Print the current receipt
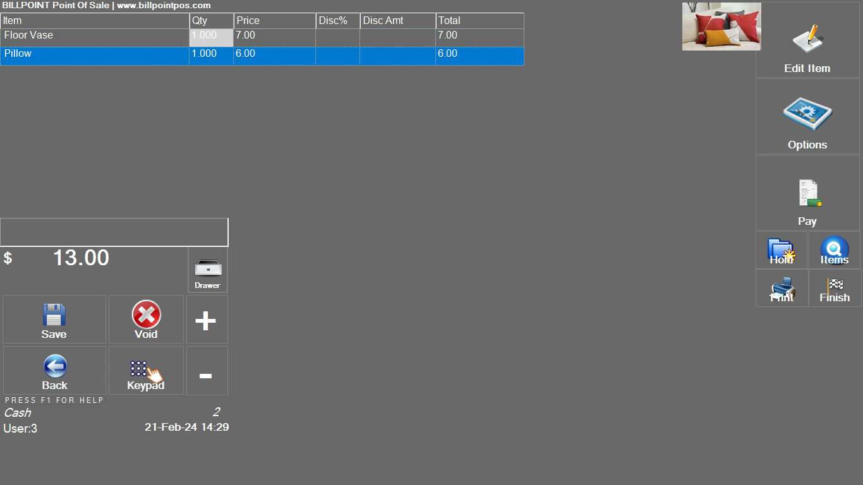 781,289
